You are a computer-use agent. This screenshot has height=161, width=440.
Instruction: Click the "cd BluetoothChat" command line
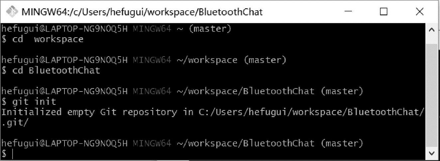click(x=56, y=71)
